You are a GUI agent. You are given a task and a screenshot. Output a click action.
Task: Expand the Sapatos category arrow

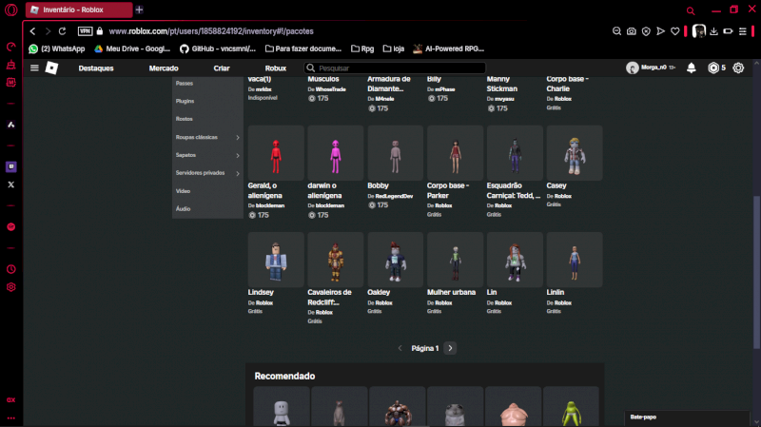click(x=237, y=155)
